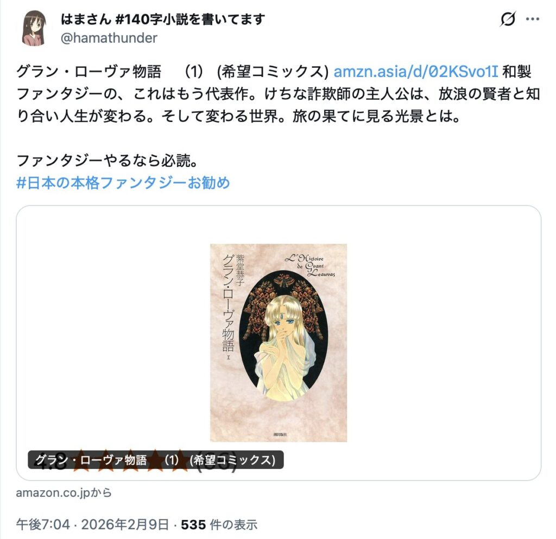
Task: Click the line ファンタジーやるなら必読。
Action: pyautogui.click(x=108, y=161)
